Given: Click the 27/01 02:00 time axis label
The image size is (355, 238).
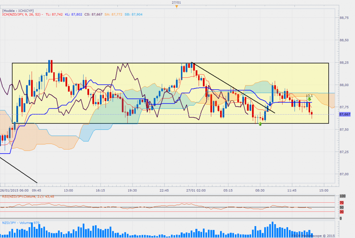Looking at the screenshot, I should [196, 190].
